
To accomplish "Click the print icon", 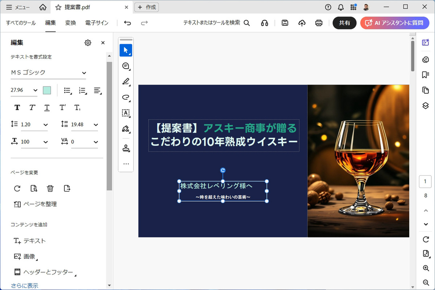I will (x=319, y=23).
